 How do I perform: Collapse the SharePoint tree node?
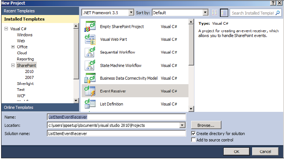pyautogui.click(x=13, y=65)
